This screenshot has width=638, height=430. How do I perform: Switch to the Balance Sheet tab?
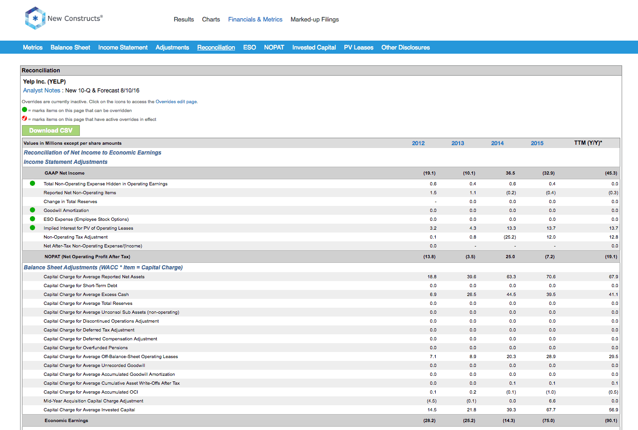pos(70,48)
